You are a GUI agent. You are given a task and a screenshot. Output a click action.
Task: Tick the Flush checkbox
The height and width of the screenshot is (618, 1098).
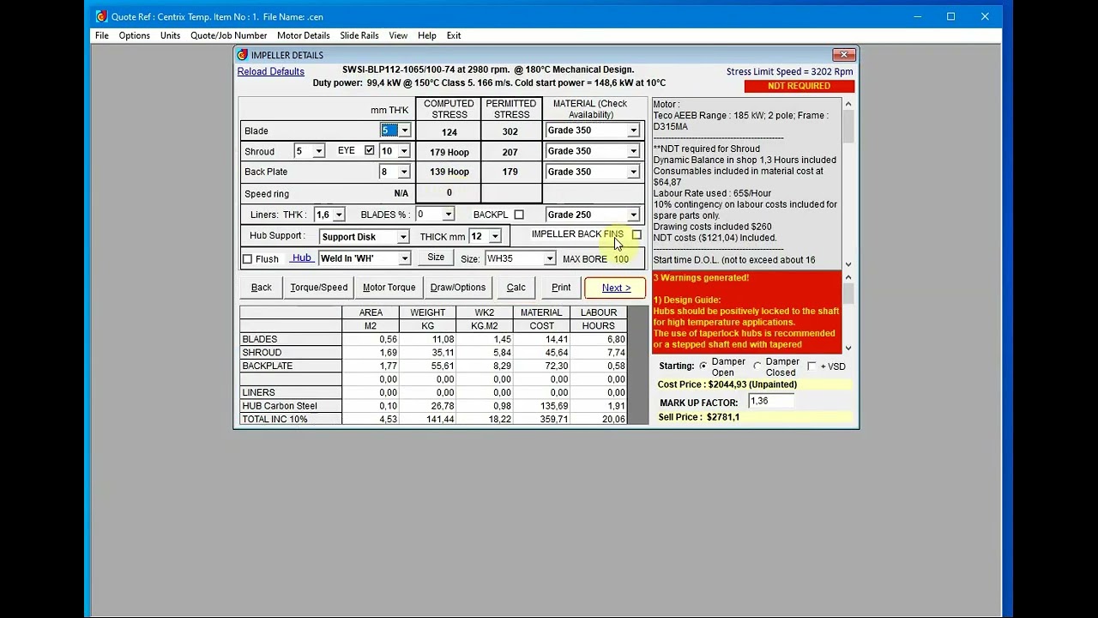click(248, 259)
